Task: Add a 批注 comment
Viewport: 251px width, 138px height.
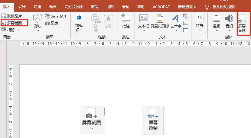Action: [x=126, y=21]
